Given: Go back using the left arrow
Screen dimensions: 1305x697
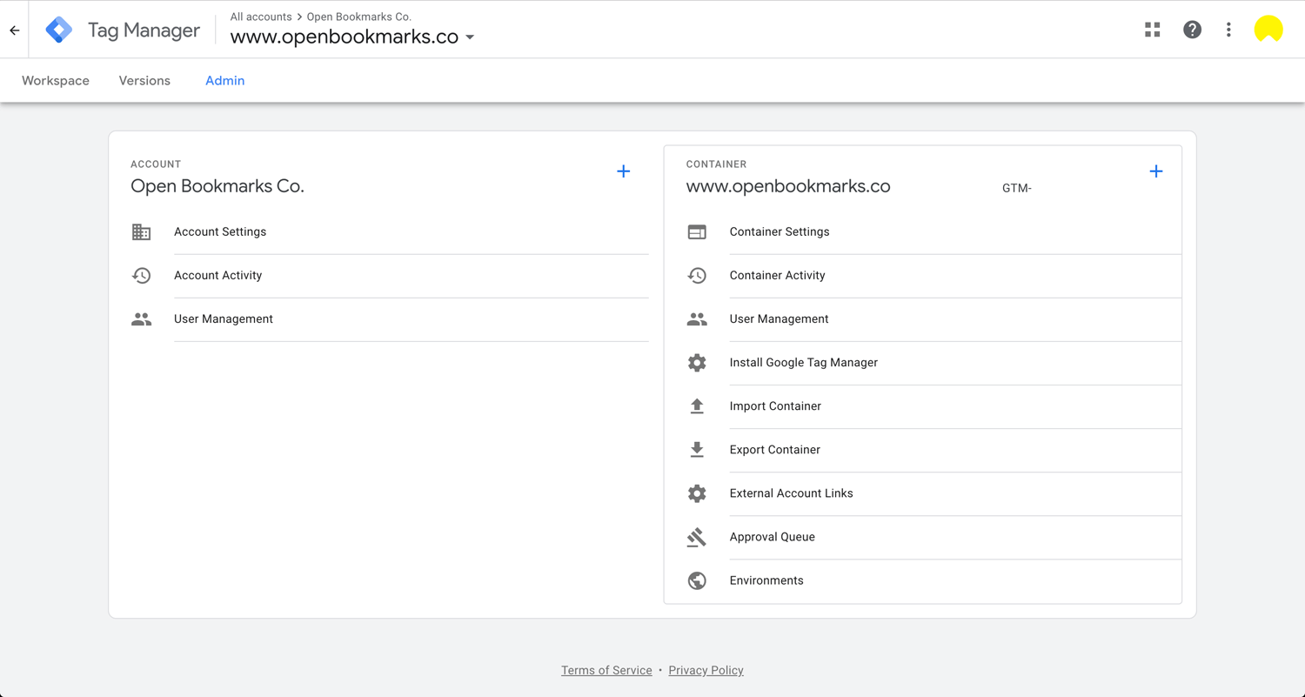Looking at the screenshot, I should pos(15,30).
